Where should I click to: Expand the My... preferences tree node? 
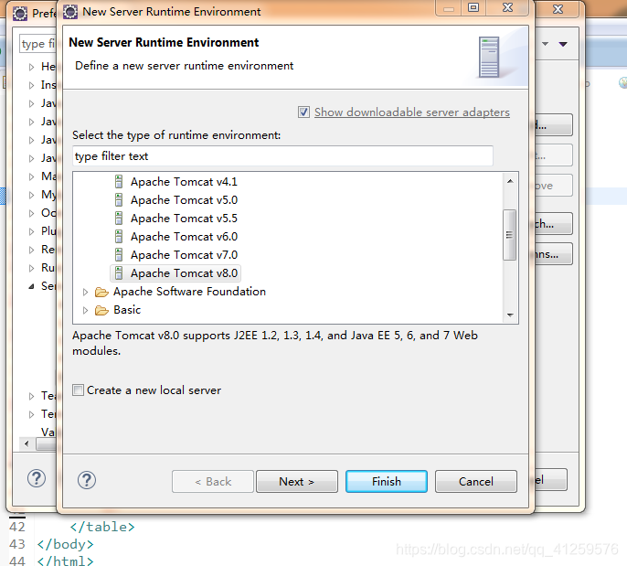point(32,195)
